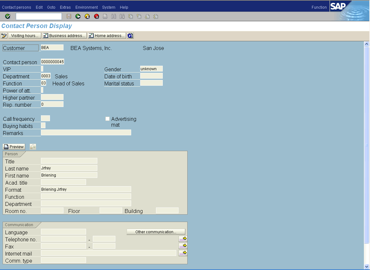This screenshot has height=270, width=370.
Task: Click the command input field in toolbar
Action: coord(39,16)
